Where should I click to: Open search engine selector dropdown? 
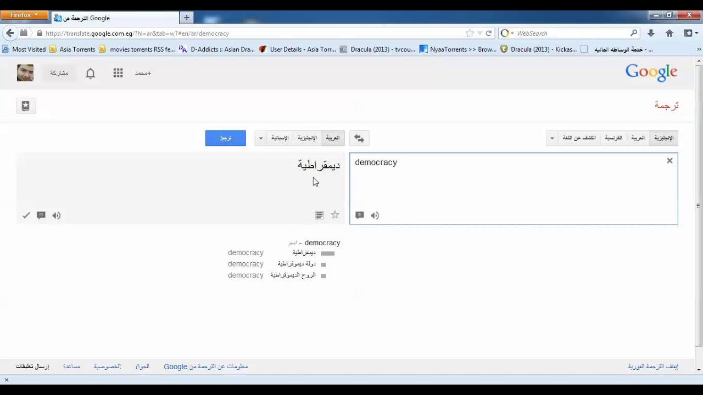(507, 33)
